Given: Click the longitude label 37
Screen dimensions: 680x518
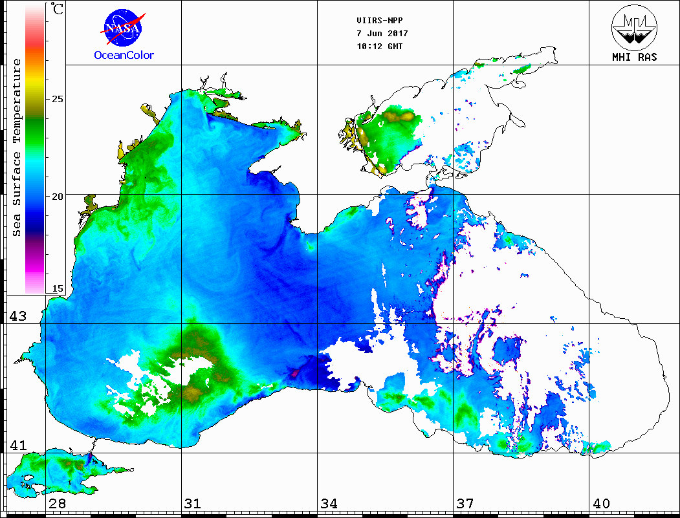Looking at the screenshot, I should pos(465,503).
